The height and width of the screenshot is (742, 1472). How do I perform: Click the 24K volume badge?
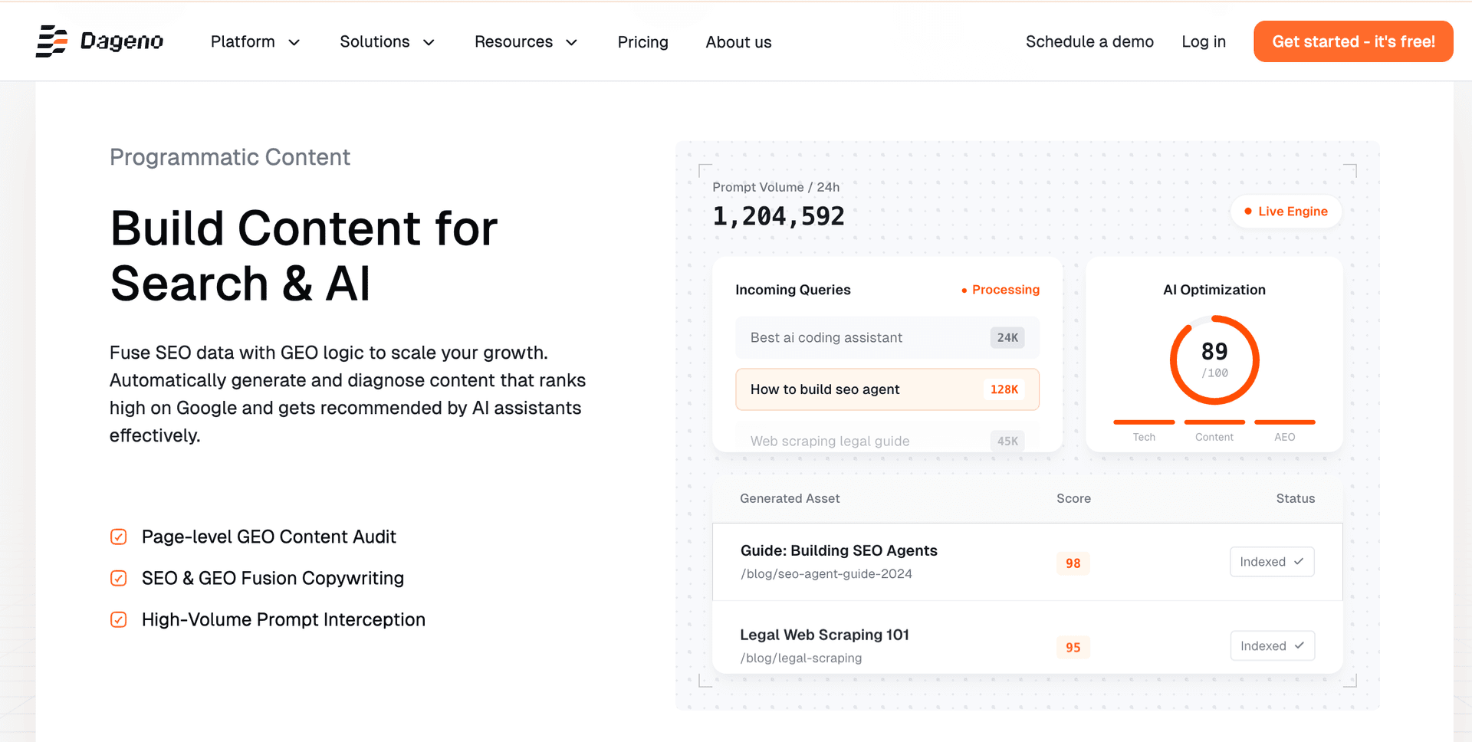(x=1007, y=337)
